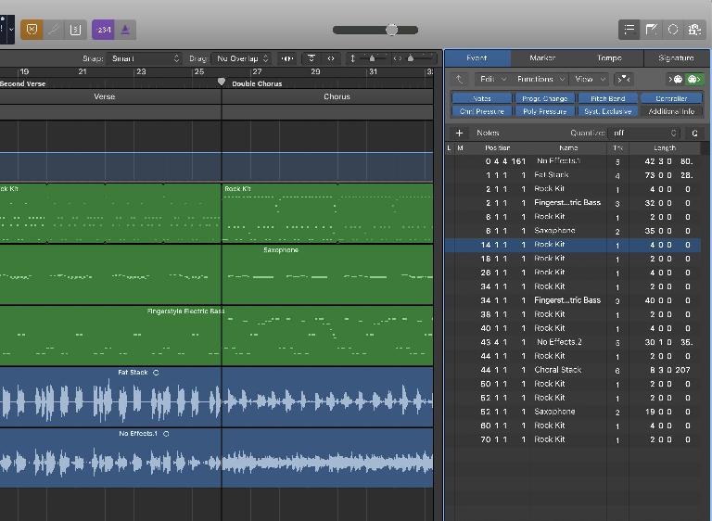Click the tuner icon in control bar

point(54,30)
